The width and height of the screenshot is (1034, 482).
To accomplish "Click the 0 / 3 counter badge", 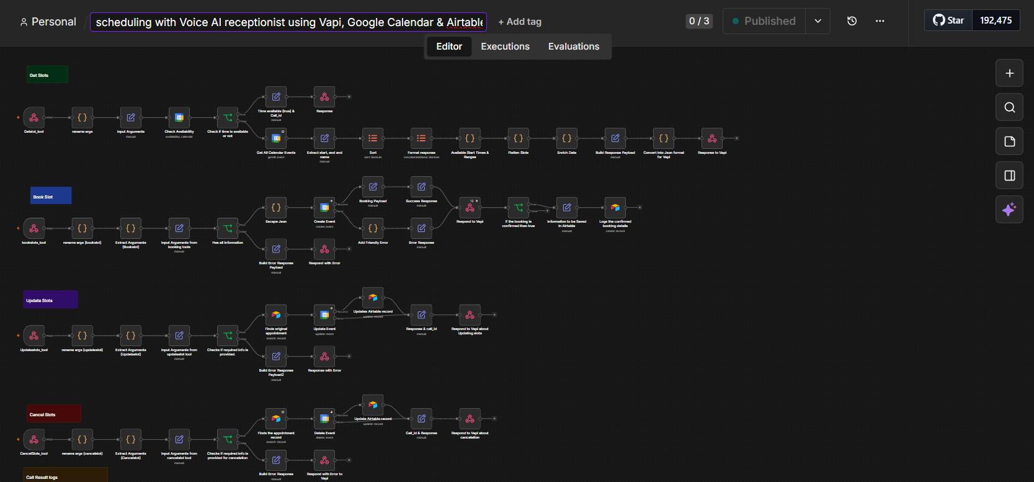I will (x=699, y=21).
